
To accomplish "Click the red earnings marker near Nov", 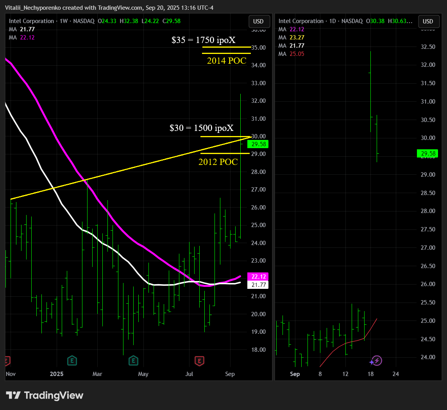I will tap(7, 361).
